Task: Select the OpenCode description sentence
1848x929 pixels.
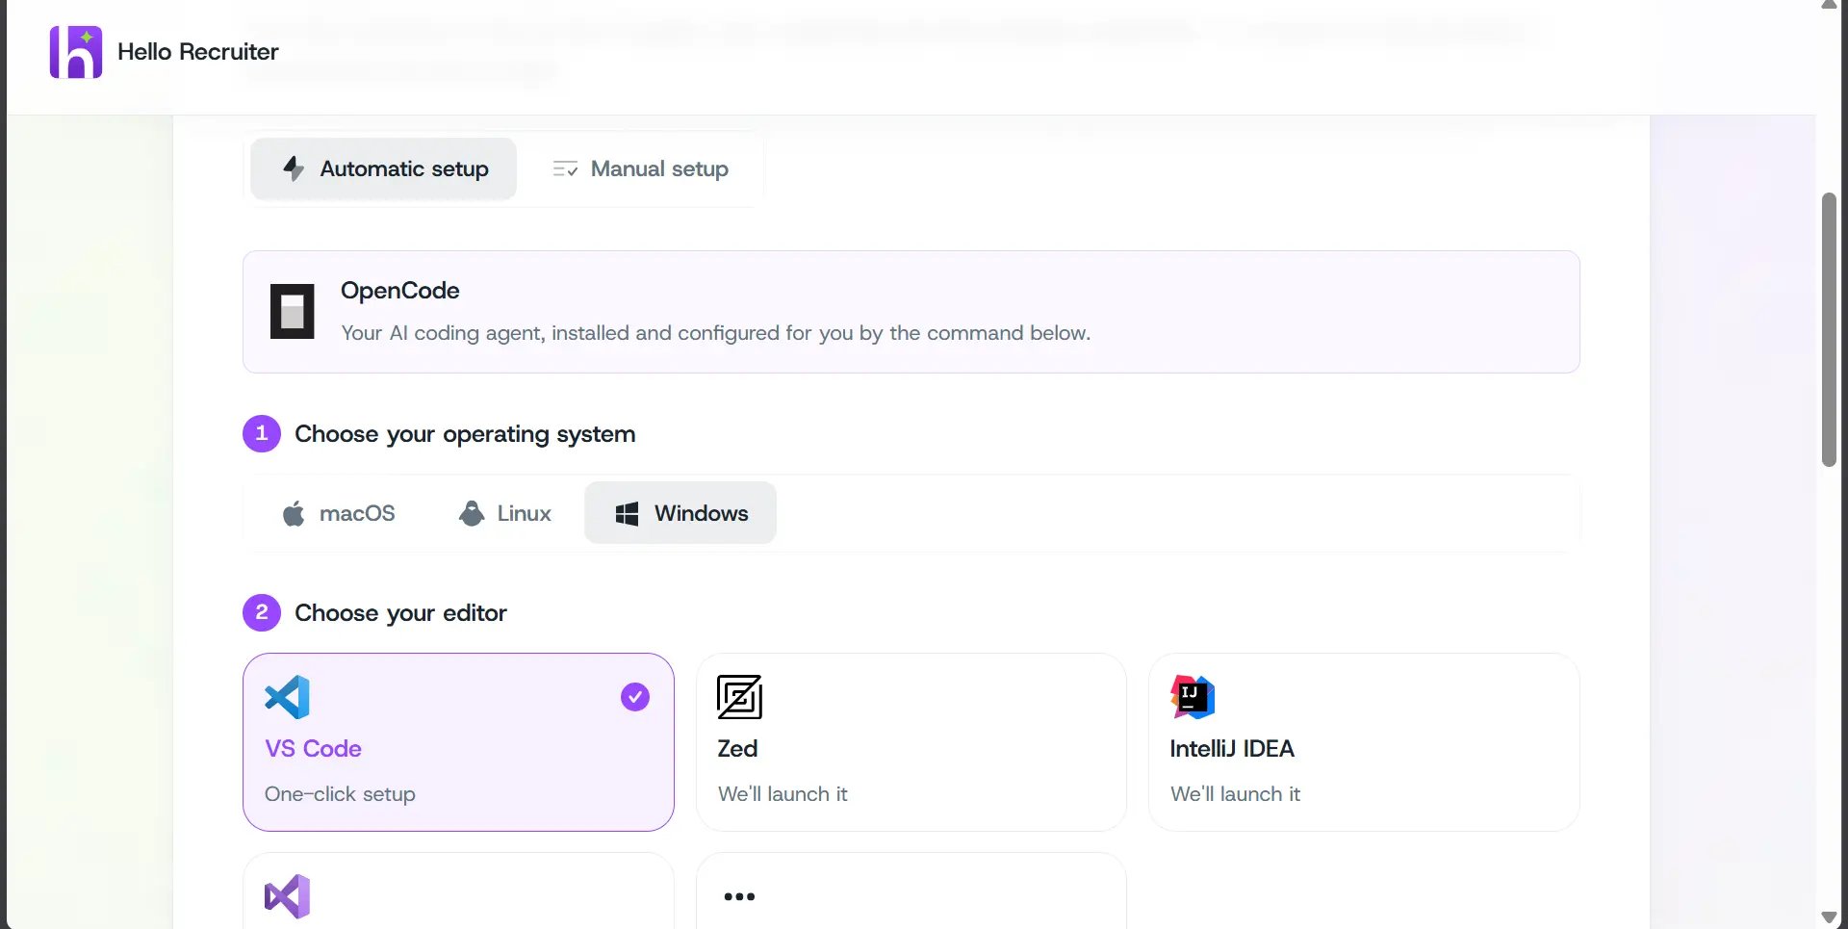Action: 715,333
